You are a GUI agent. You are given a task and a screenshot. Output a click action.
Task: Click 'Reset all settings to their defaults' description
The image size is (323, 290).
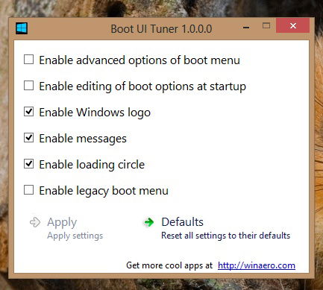point(226,236)
